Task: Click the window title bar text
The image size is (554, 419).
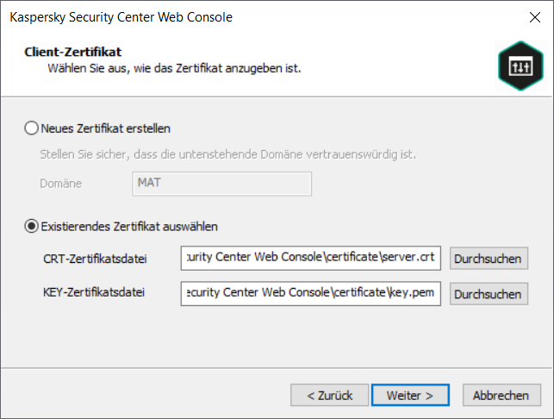Action: 121,17
